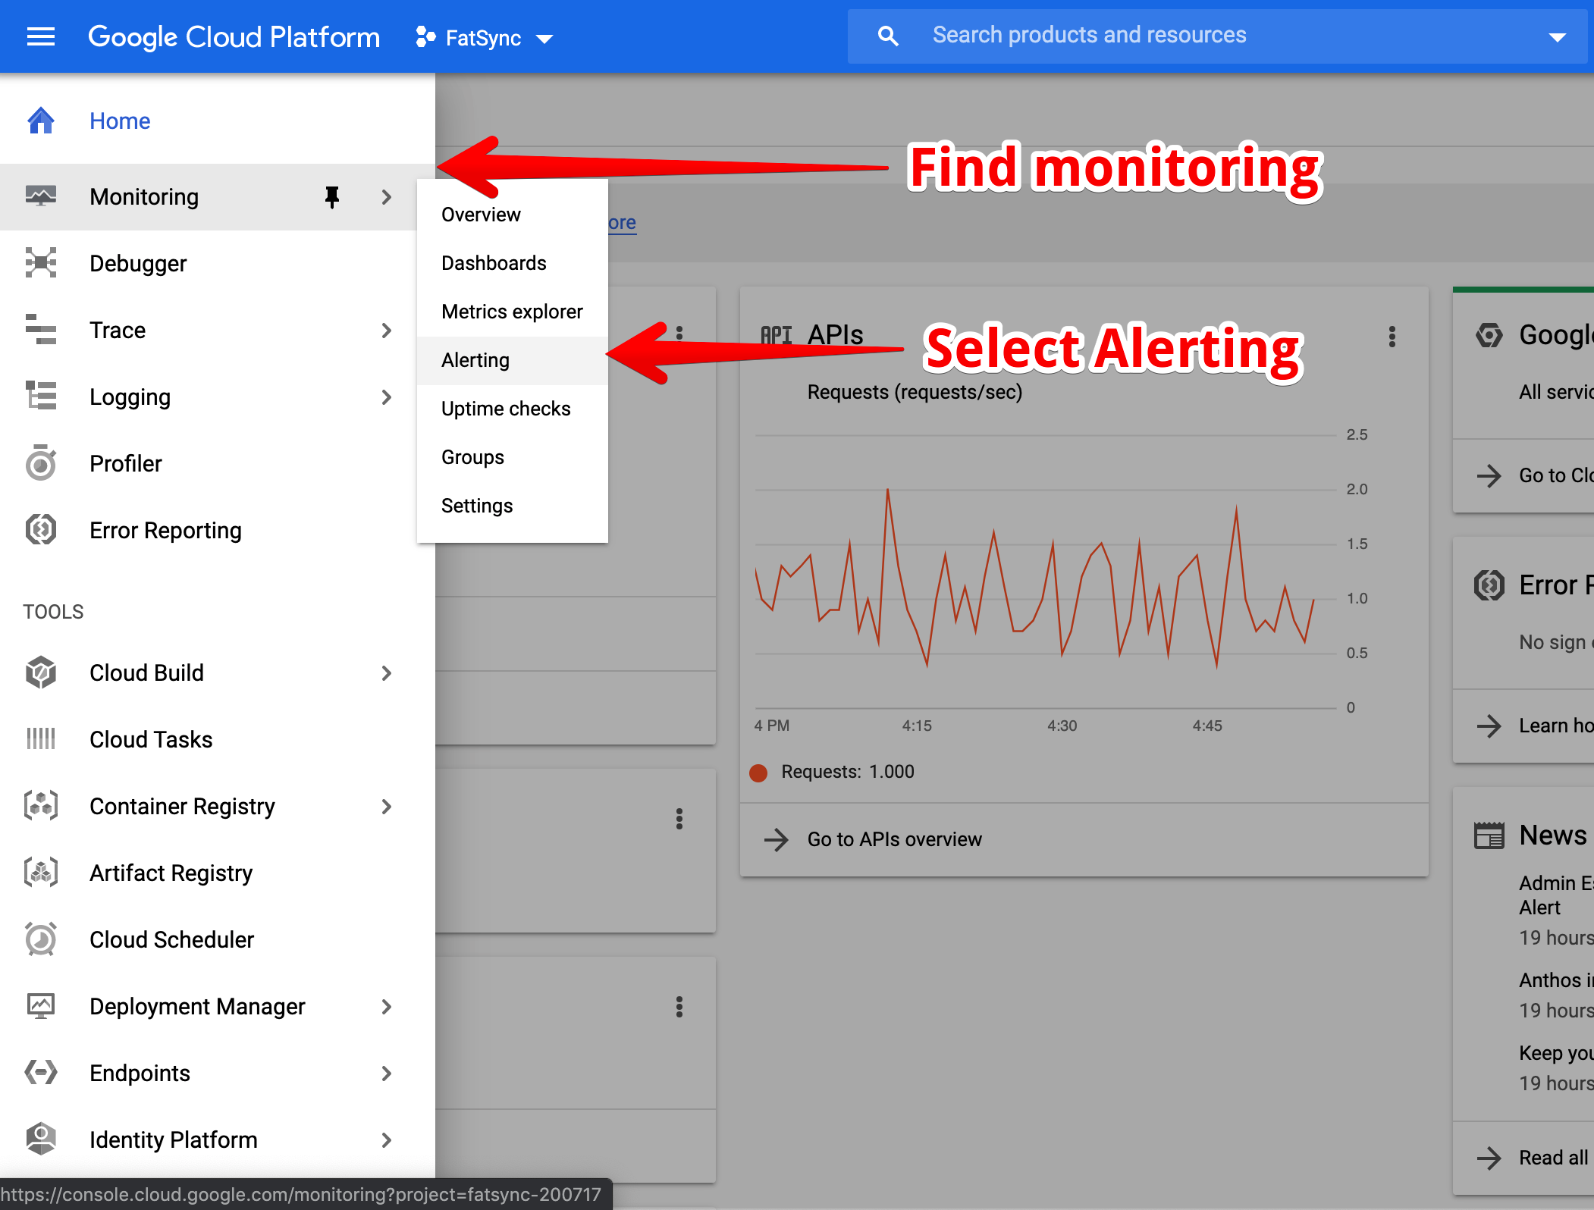The width and height of the screenshot is (1594, 1210).
Task: Unpin Monitoring using the pin icon
Action: (331, 197)
